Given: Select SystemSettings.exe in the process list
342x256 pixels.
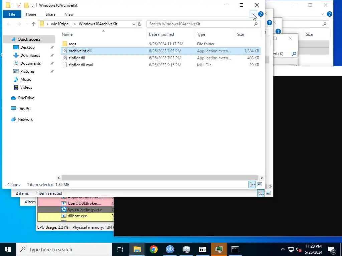Looking at the screenshot, I should click(x=75, y=210).
